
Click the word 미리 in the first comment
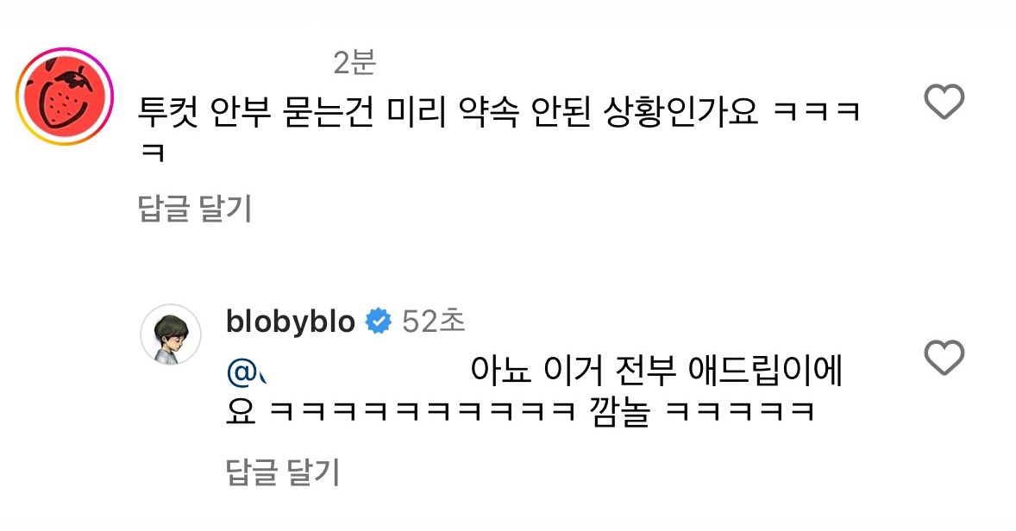pyautogui.click(x=416, y=113)
